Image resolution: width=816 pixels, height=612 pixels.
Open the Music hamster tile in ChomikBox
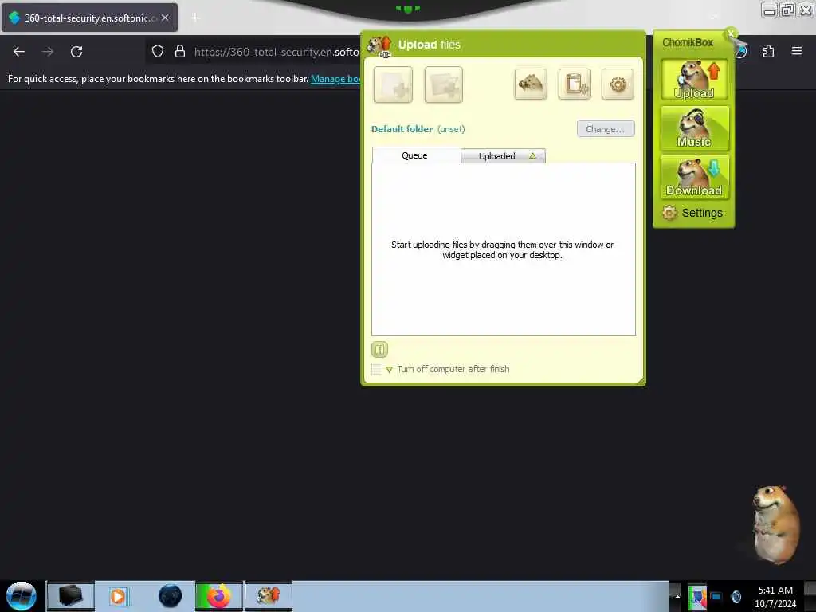pos(694,128)
